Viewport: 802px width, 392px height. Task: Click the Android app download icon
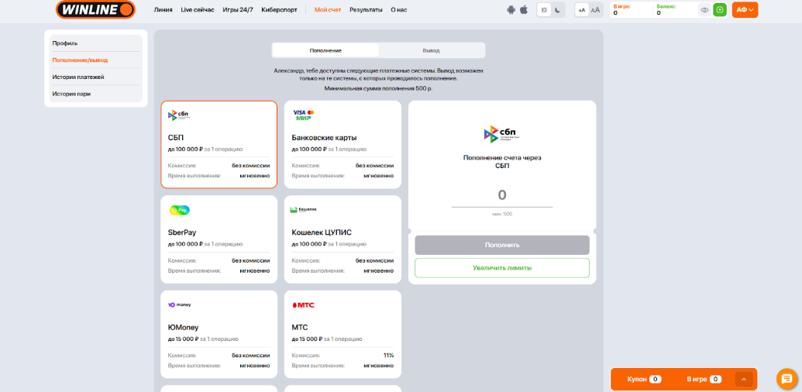click(511, 10)
